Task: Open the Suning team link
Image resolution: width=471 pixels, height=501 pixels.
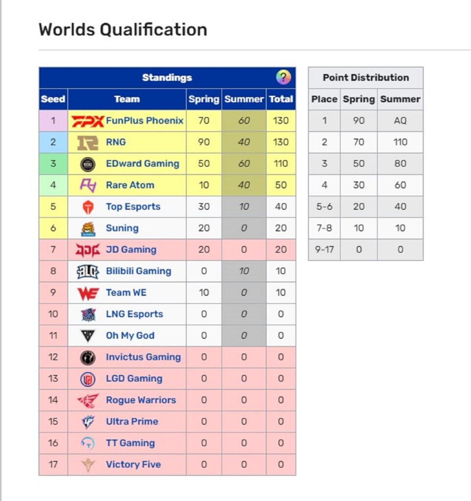Action: tap(122, 228)
